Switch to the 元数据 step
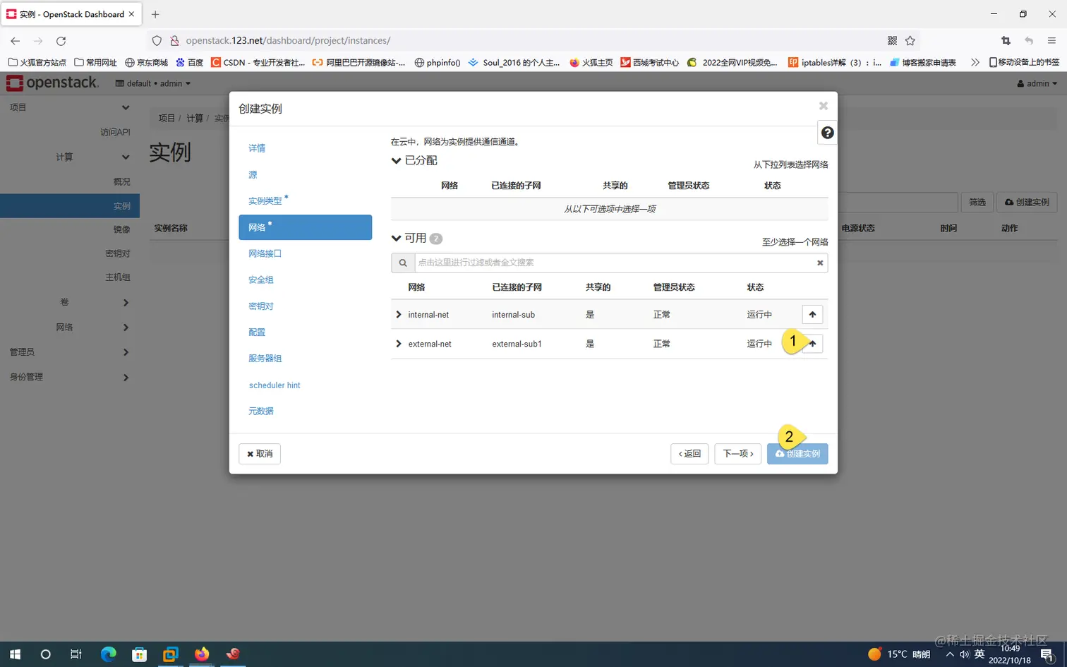This screenshot has height=667, width=1067. click(x=261, y=411)
